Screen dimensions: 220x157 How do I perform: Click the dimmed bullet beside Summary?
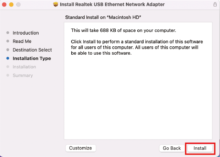(x=8, y=76)
